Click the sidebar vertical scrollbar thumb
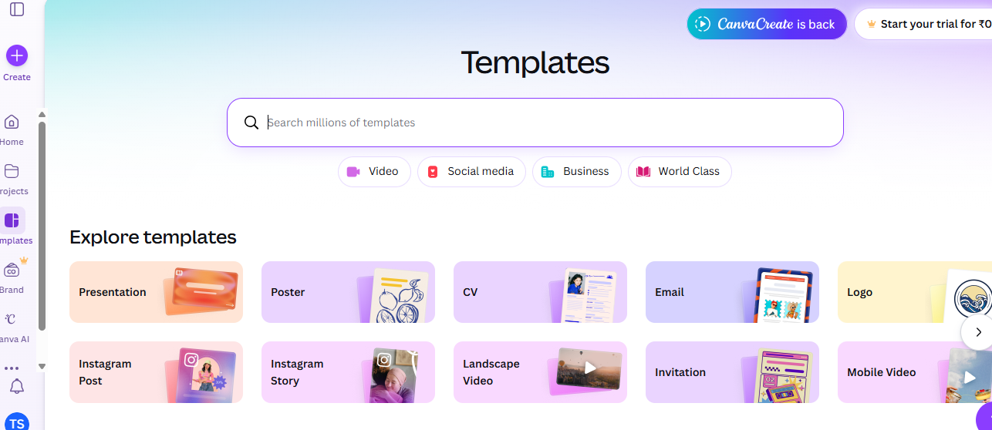Viewport: 992px width, 430px height. click(x=42, y=226)
